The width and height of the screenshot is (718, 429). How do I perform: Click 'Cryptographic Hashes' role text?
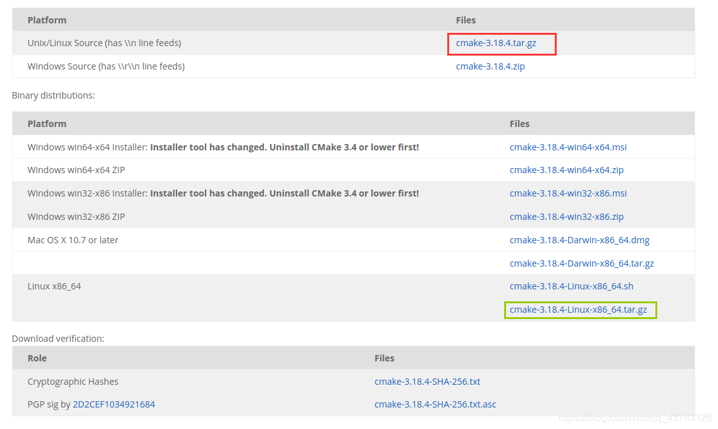73,382
